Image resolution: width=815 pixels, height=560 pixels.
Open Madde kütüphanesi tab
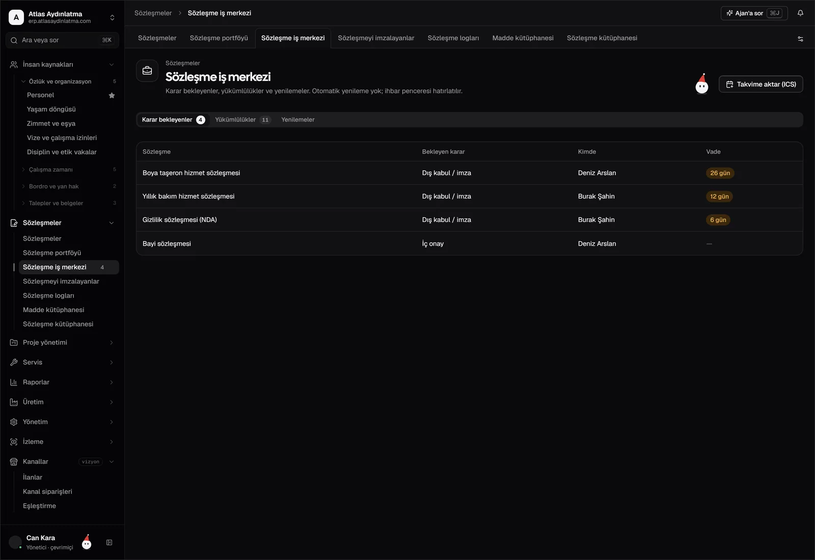click(523, 38)
